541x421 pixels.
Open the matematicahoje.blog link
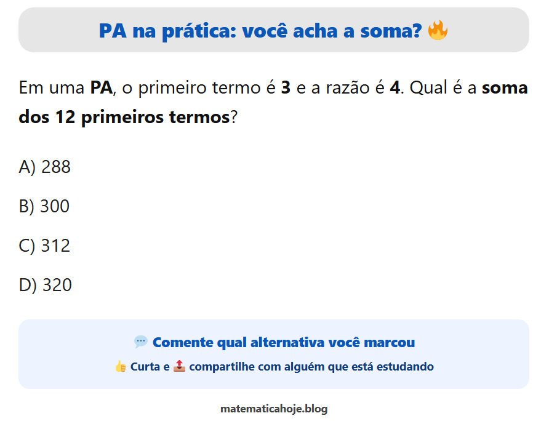[274, 409]
